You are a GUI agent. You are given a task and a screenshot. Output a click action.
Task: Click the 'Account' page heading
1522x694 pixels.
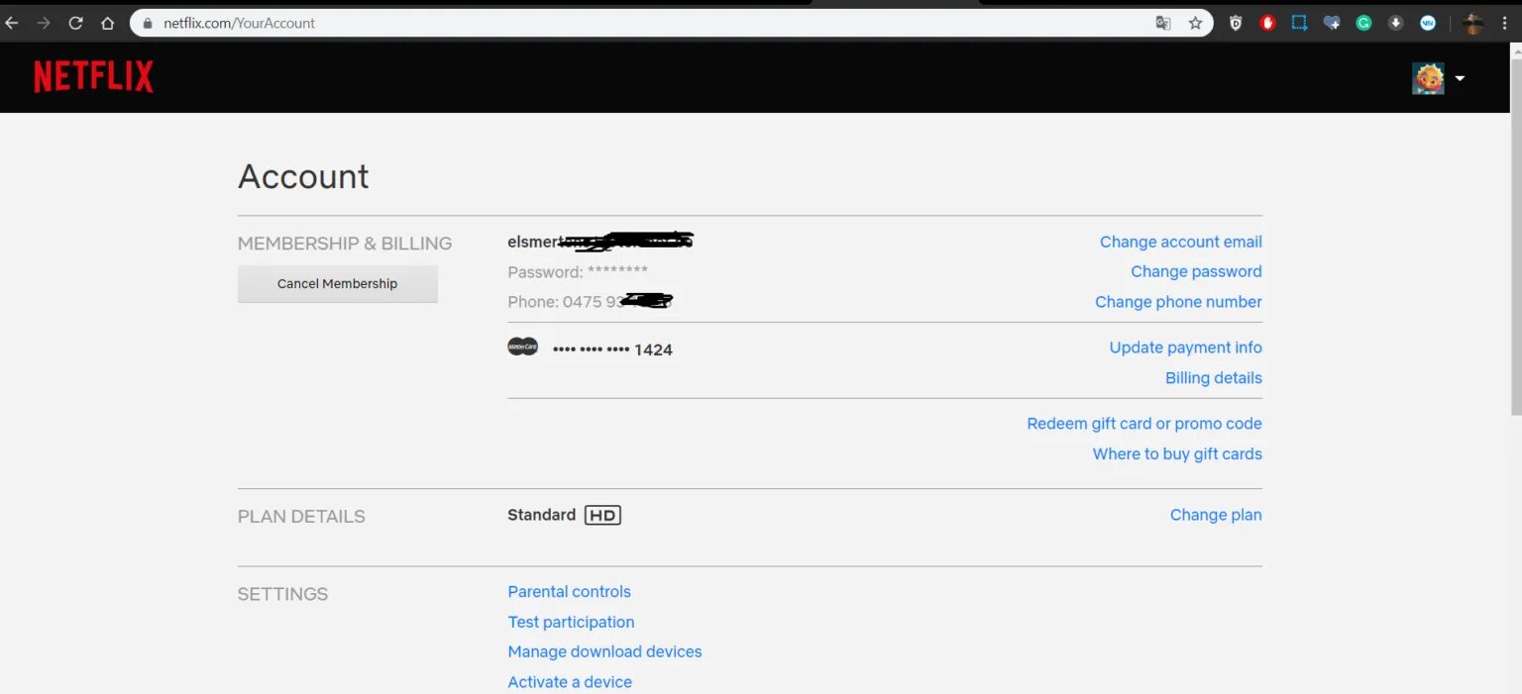303,176
